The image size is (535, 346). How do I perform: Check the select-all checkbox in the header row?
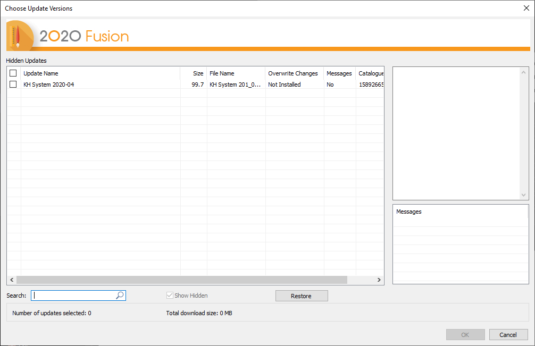[x=13, y=73]
